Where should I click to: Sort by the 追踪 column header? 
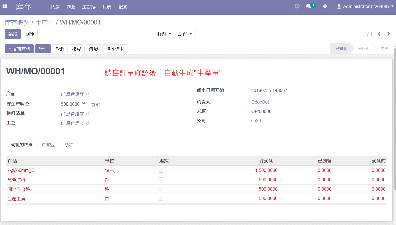click(x=177, y=161)
